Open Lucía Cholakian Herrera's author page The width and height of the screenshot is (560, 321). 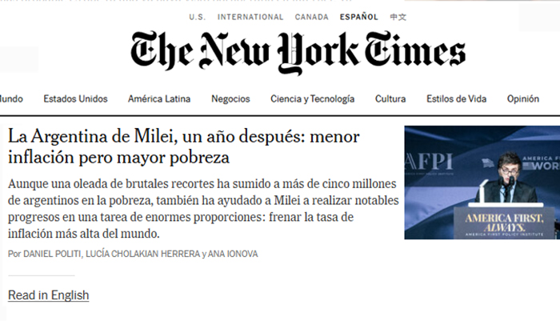pos(140,254)
